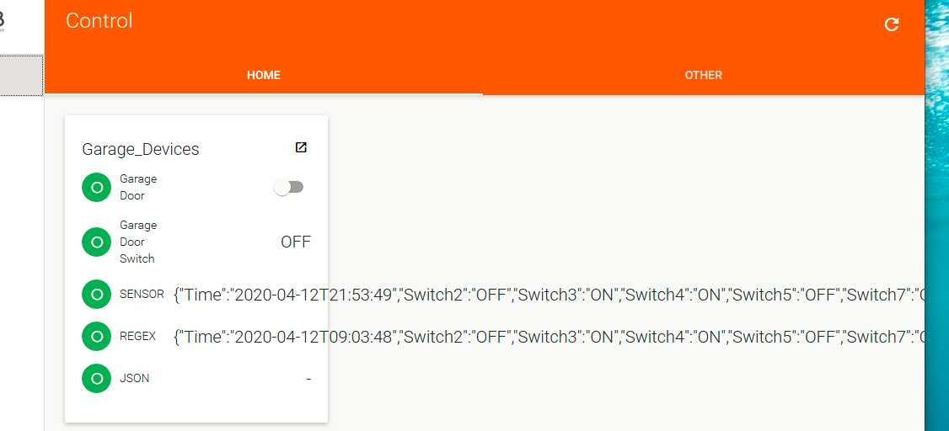Click the green SENSOR item icon
The height and width of the screenshot is (431, 949).
pyautogui.click(x=97, y=295)
